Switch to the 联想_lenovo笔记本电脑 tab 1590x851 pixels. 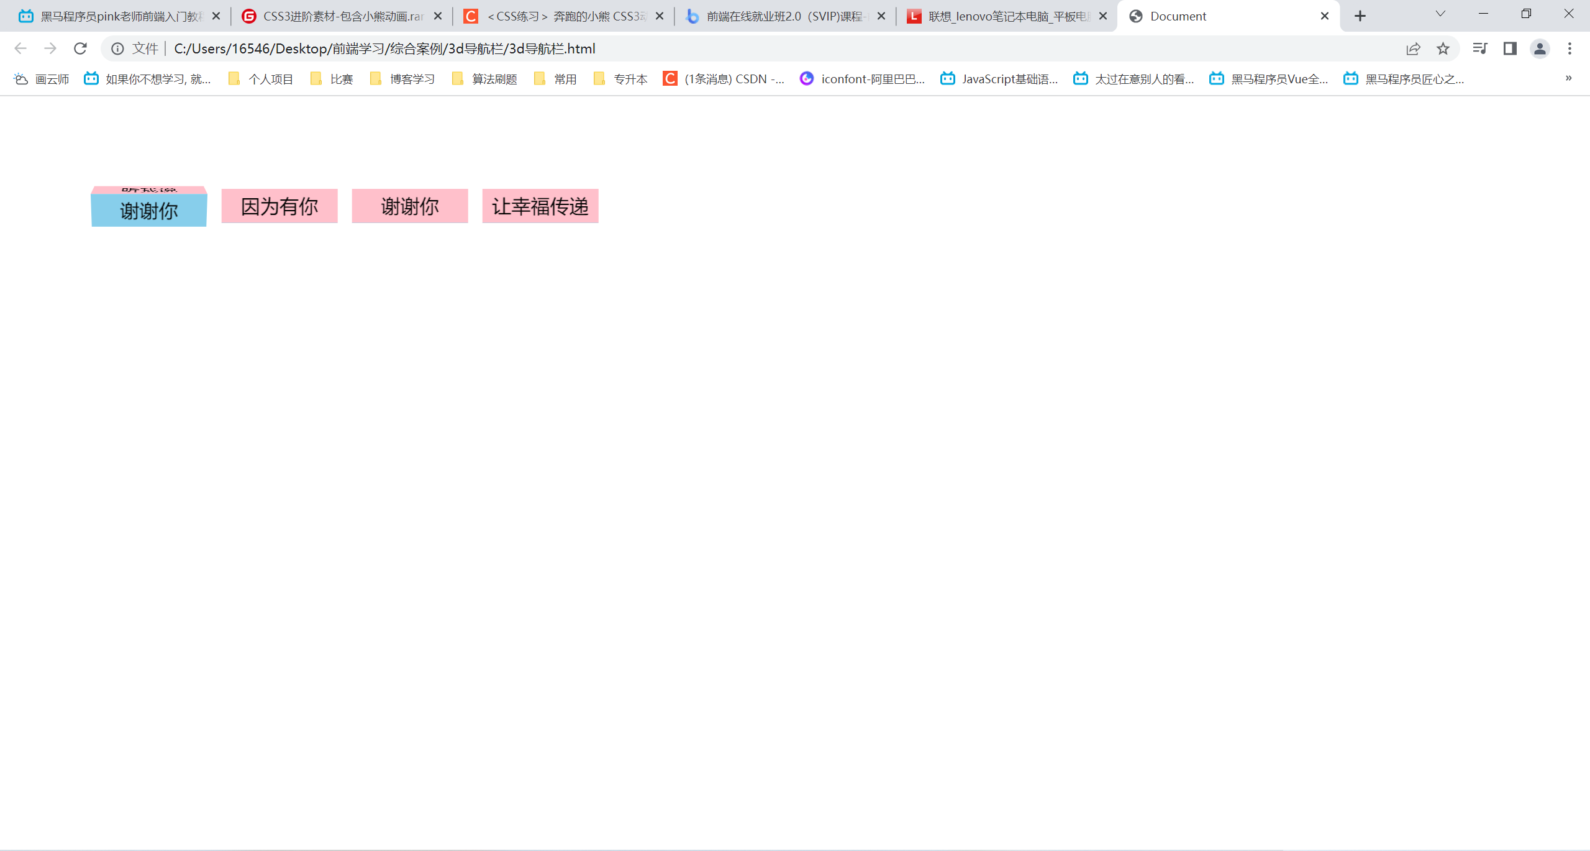1000,16
